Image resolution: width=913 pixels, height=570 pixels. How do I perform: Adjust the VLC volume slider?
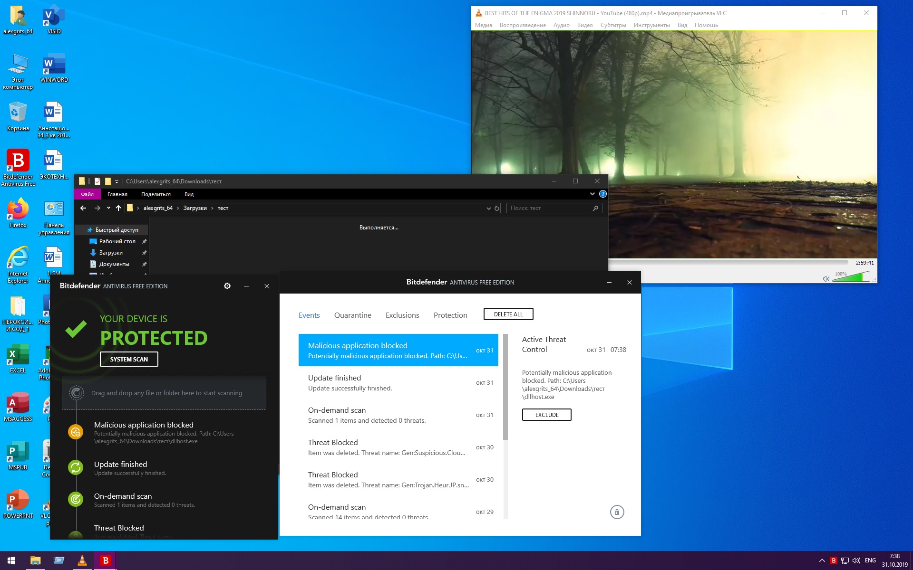tap(851, 277)
